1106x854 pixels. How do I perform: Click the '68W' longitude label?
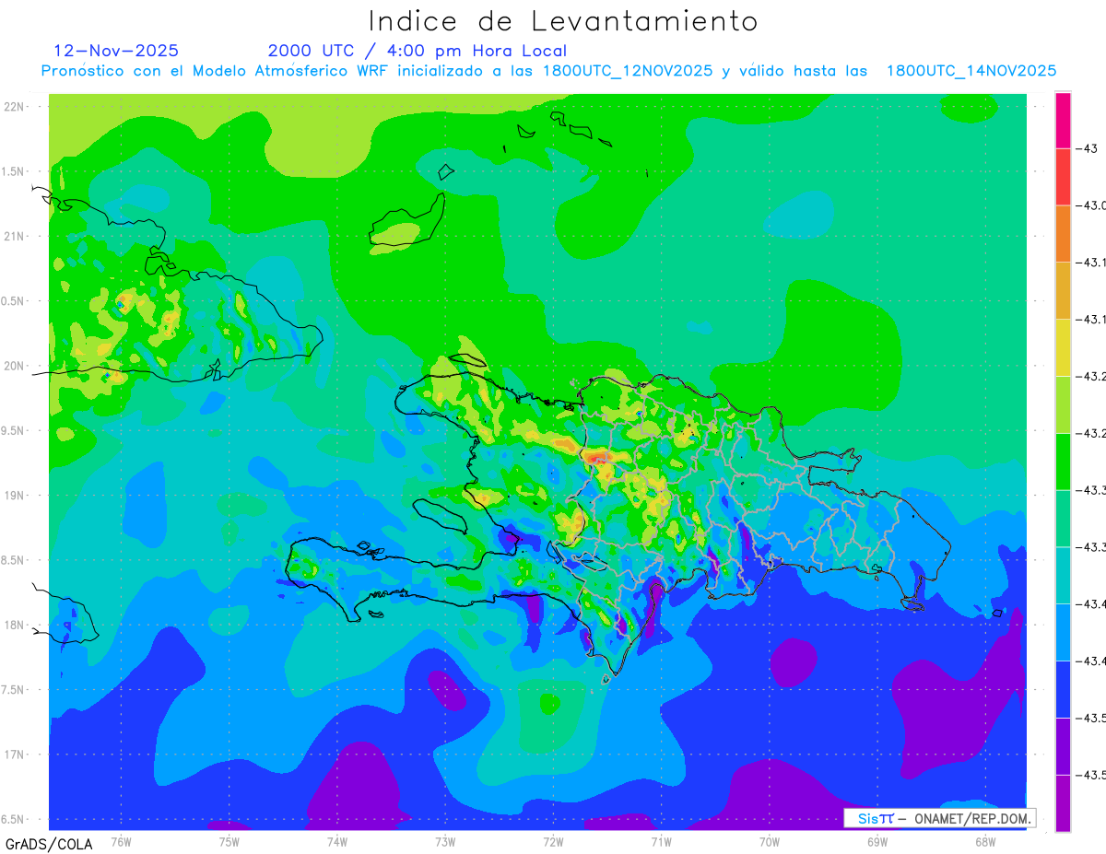pyautogui.click(x=985, y=842)
